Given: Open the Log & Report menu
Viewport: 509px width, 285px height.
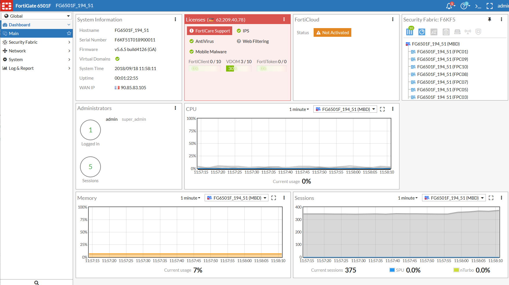Looking at the screenshot, I should click(37, 68).
